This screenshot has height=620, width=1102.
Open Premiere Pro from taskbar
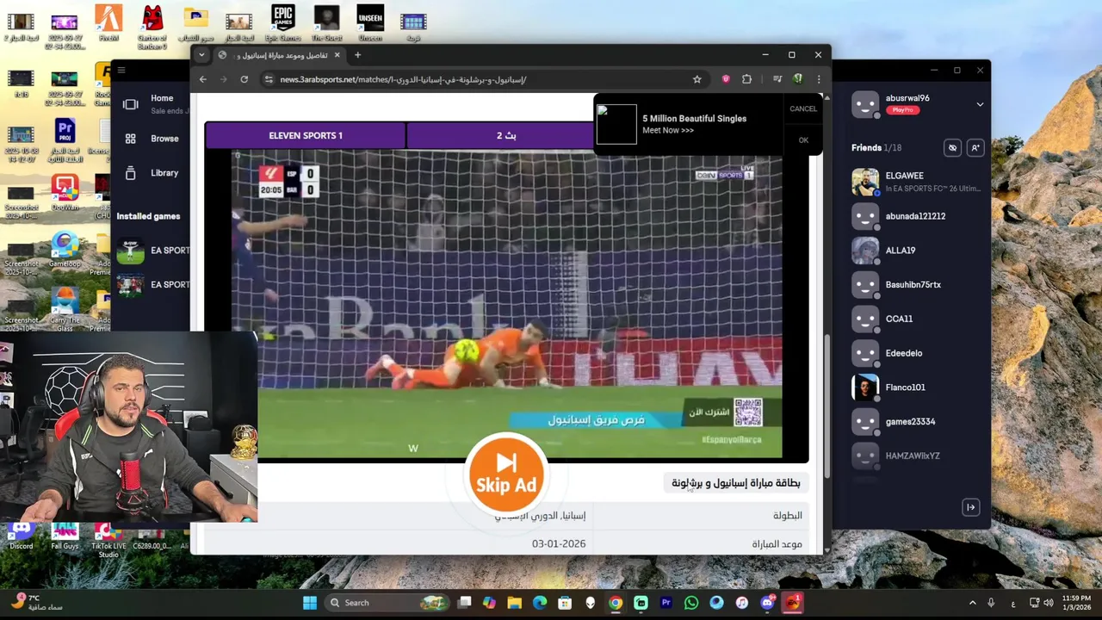tap(666, 603)
